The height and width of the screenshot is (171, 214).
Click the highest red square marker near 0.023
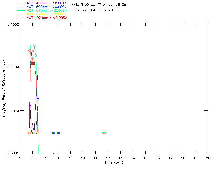[31, 51]
